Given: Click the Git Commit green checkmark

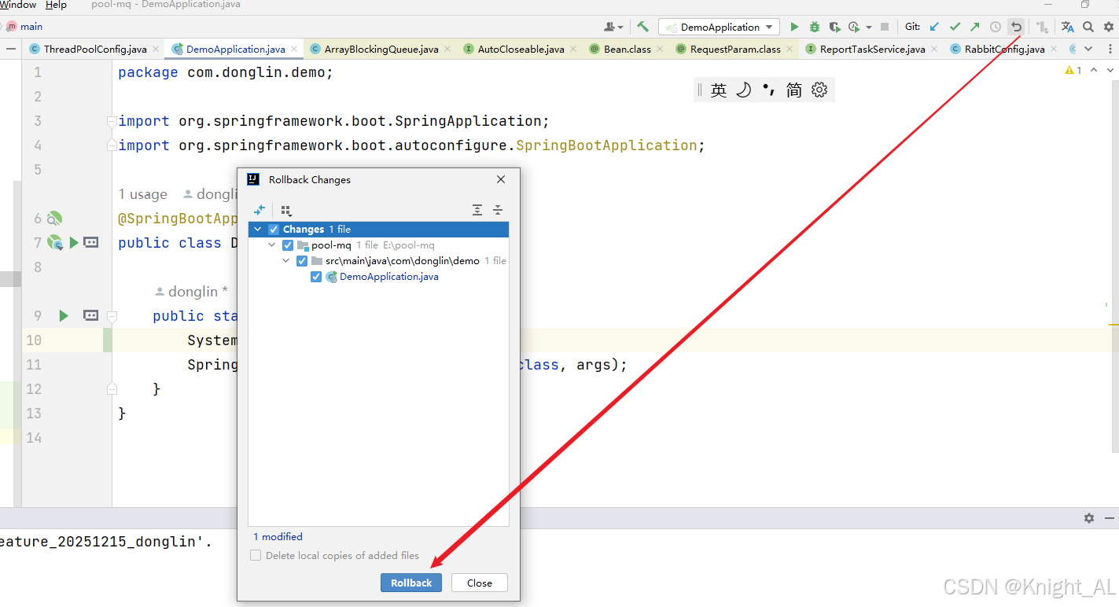Looking at the screenshot, I should pyautogui.click(x=955, y=27).
